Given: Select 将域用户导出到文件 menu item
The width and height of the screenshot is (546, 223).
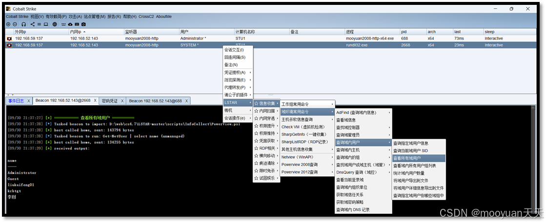Looking at the screenshot, I should pos(419,181).
